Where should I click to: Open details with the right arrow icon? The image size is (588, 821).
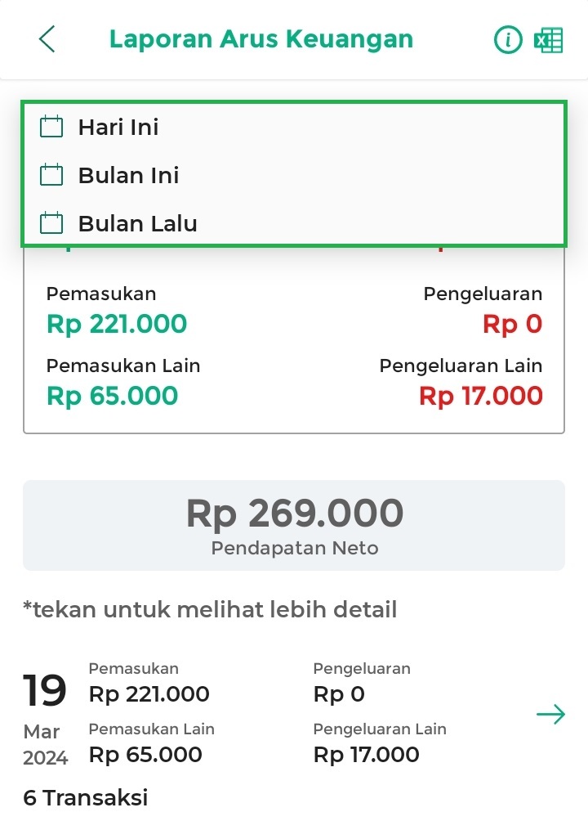tap(550, 715)
